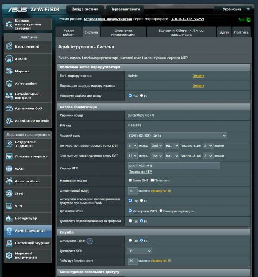The image size is (258, 277).
Task: Select Активувати WPS radio option
Action: coord(130,211)
